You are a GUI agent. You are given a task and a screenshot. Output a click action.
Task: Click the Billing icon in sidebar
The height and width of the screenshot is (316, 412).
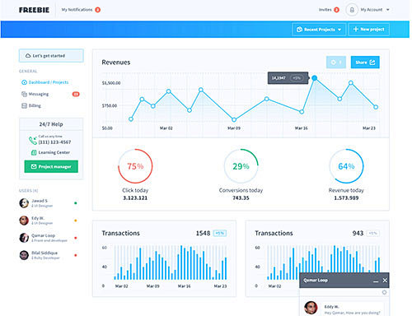24,106
